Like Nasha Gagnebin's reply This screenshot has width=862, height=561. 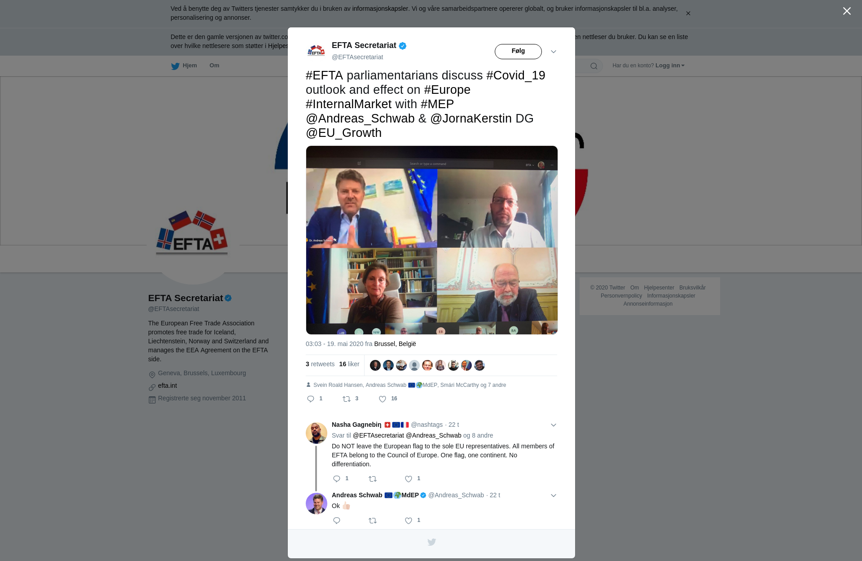click(x=409, y=479)
